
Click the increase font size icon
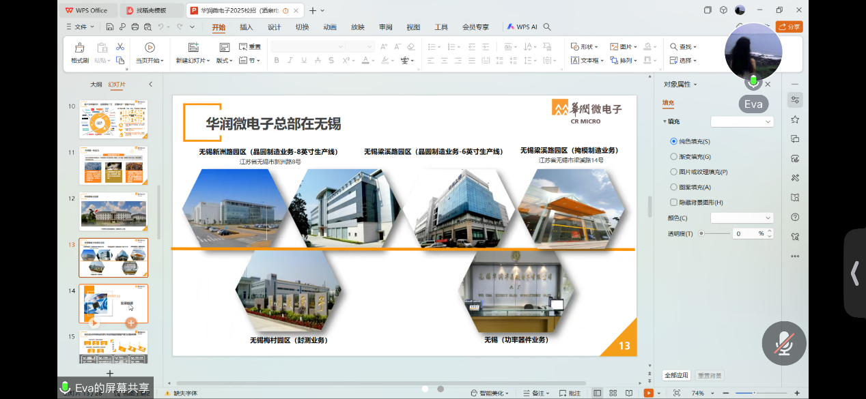[x=384, y=46]
